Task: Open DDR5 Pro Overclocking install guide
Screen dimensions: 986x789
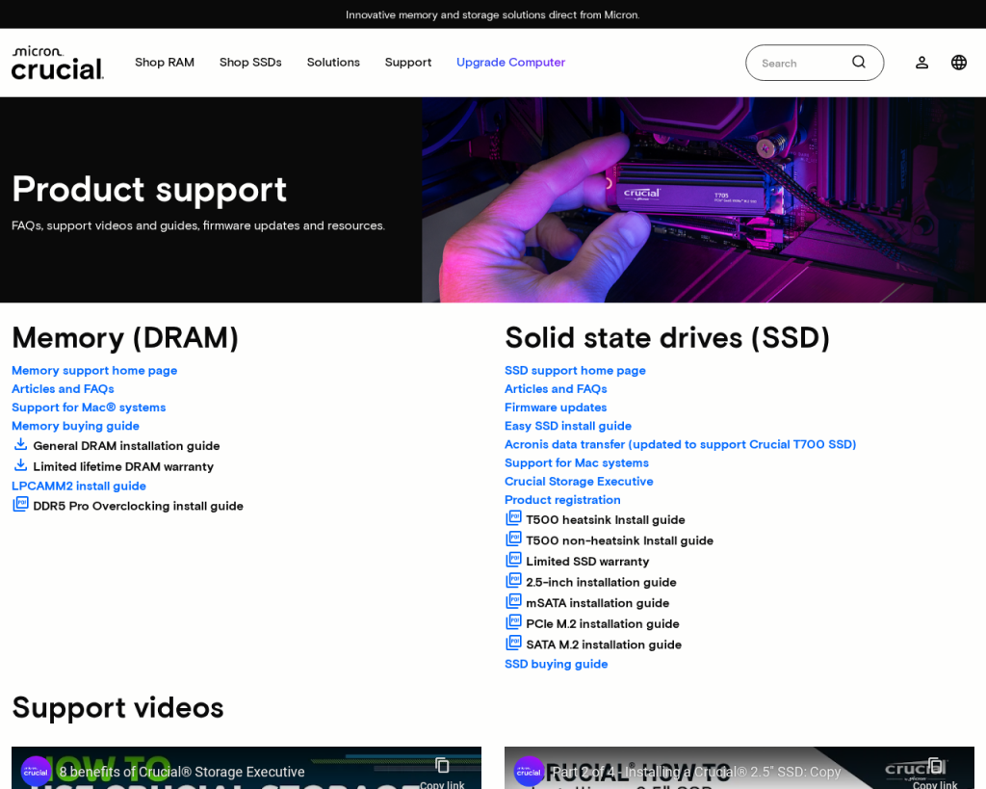Action: 138,506
